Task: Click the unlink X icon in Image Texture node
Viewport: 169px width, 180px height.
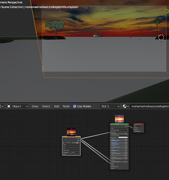Action: (x=79, y=143)
